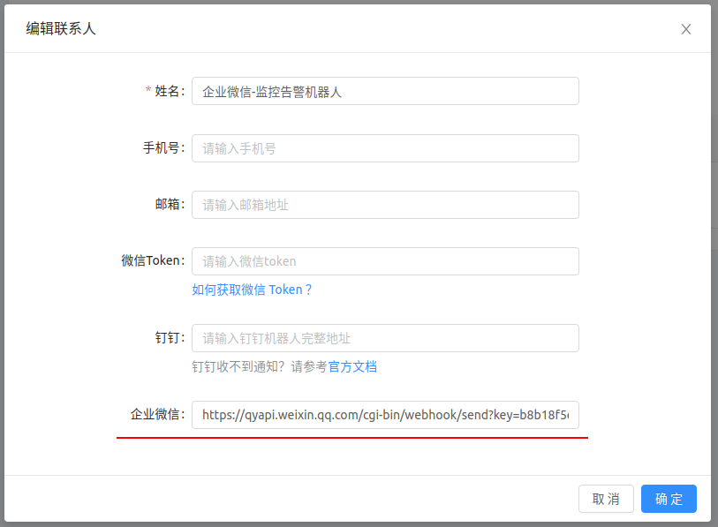The width and height of the screenshot is (718, 527).
Task: Focus the 手机号 phone number field
Action: click(x=385, y=148)
